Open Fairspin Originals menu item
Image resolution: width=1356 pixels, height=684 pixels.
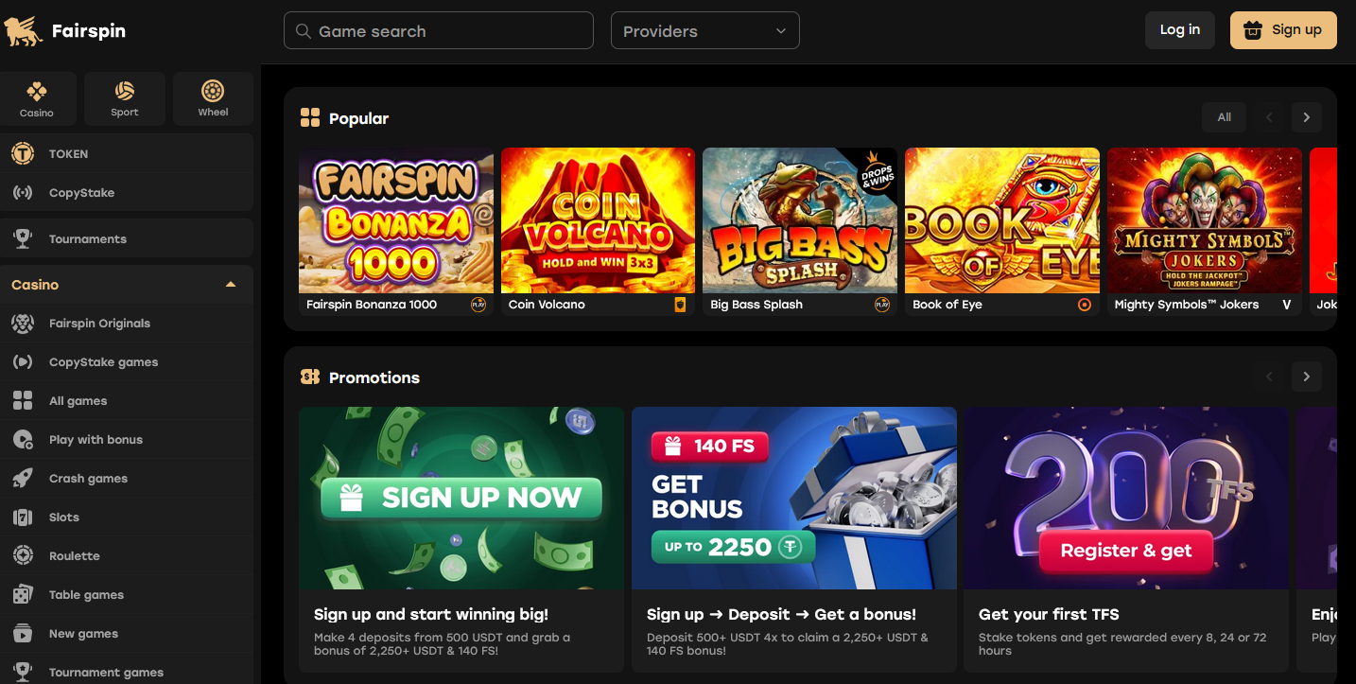127,324
